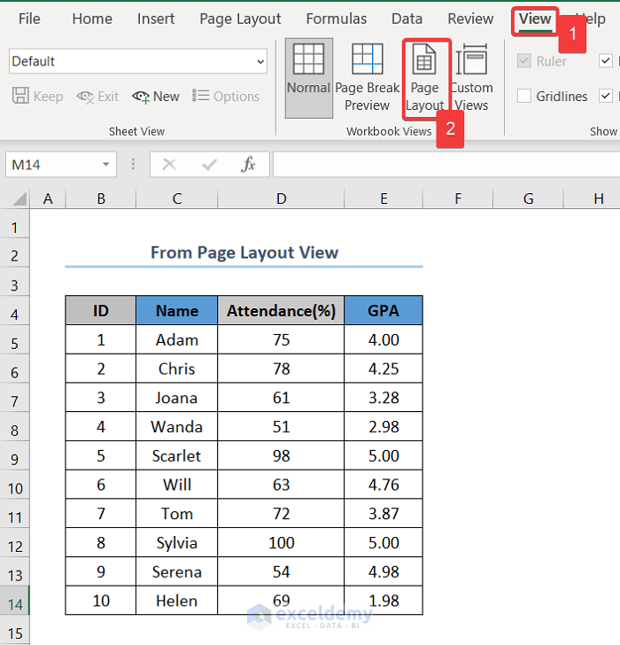The height and width of the screenshot is (645, 620).
Task: Click Will's GPA value 4.76
Action: [384, 485]
